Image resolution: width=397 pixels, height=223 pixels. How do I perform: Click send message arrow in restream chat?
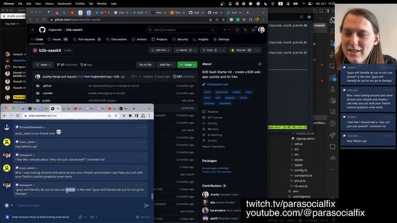pos(146,206)
